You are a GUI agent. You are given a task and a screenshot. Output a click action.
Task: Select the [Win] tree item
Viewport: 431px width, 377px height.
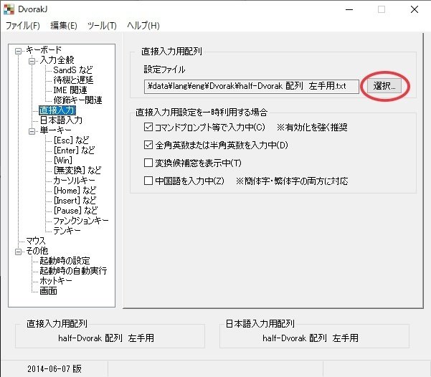pos(63,161)
